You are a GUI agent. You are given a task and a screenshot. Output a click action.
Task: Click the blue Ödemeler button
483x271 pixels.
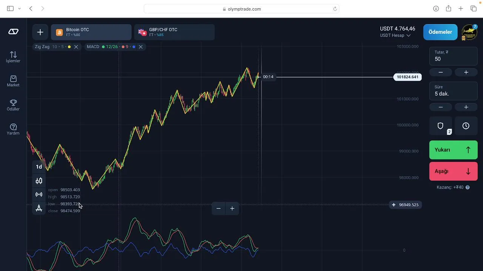(440, 32)
